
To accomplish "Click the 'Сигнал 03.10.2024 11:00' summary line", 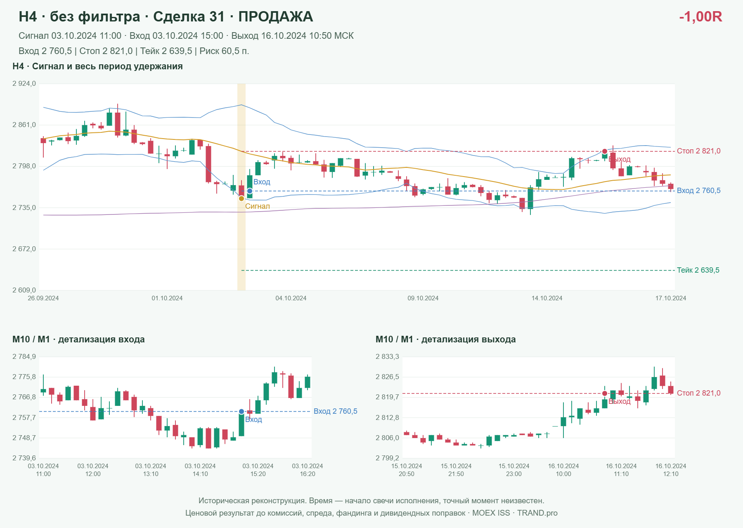I will [x=186, y=36].
